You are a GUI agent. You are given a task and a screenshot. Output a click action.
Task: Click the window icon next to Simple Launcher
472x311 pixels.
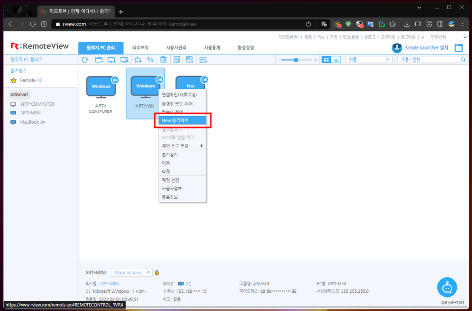tap(459, 48)
